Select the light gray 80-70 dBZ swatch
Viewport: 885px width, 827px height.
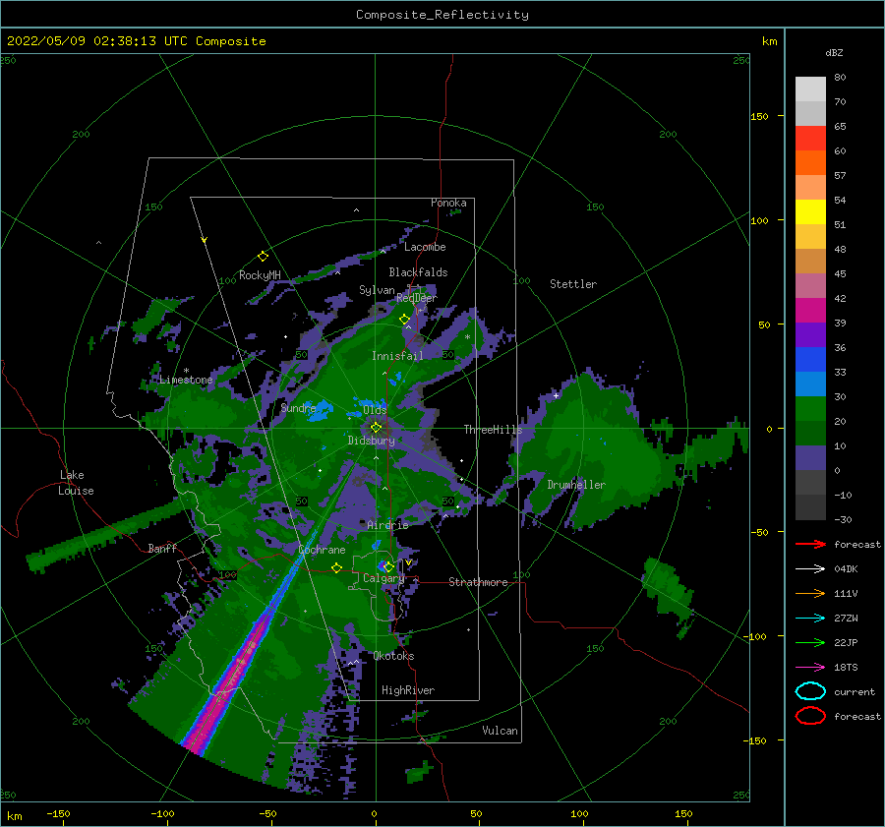810,89
